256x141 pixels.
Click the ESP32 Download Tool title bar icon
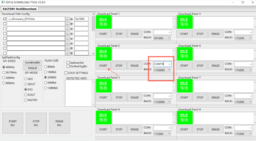click(3, 3)
